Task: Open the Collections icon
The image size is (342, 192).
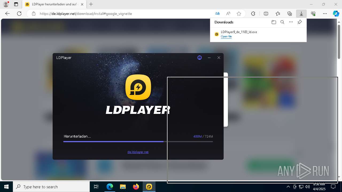Action: [290, 14]
